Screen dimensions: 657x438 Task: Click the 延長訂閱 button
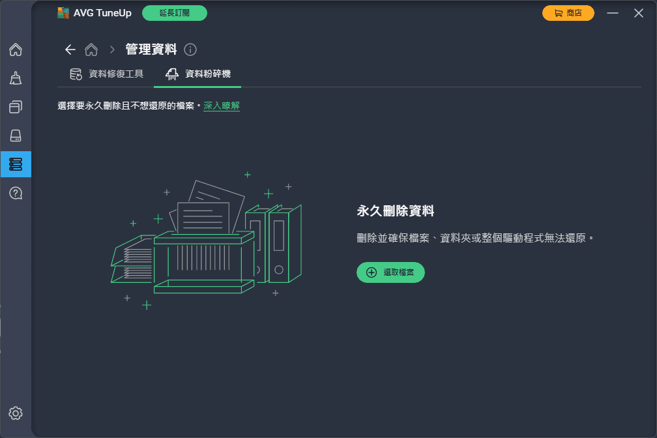pyautogui.click(x=175, y=13)
